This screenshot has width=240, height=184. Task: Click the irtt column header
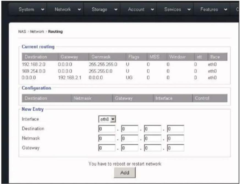click(x=201, y=57)
